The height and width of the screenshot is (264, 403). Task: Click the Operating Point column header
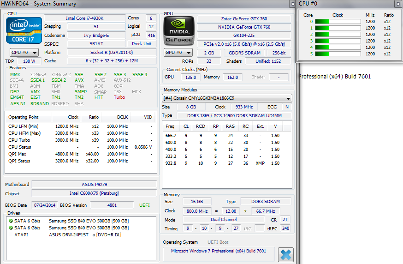29,117
